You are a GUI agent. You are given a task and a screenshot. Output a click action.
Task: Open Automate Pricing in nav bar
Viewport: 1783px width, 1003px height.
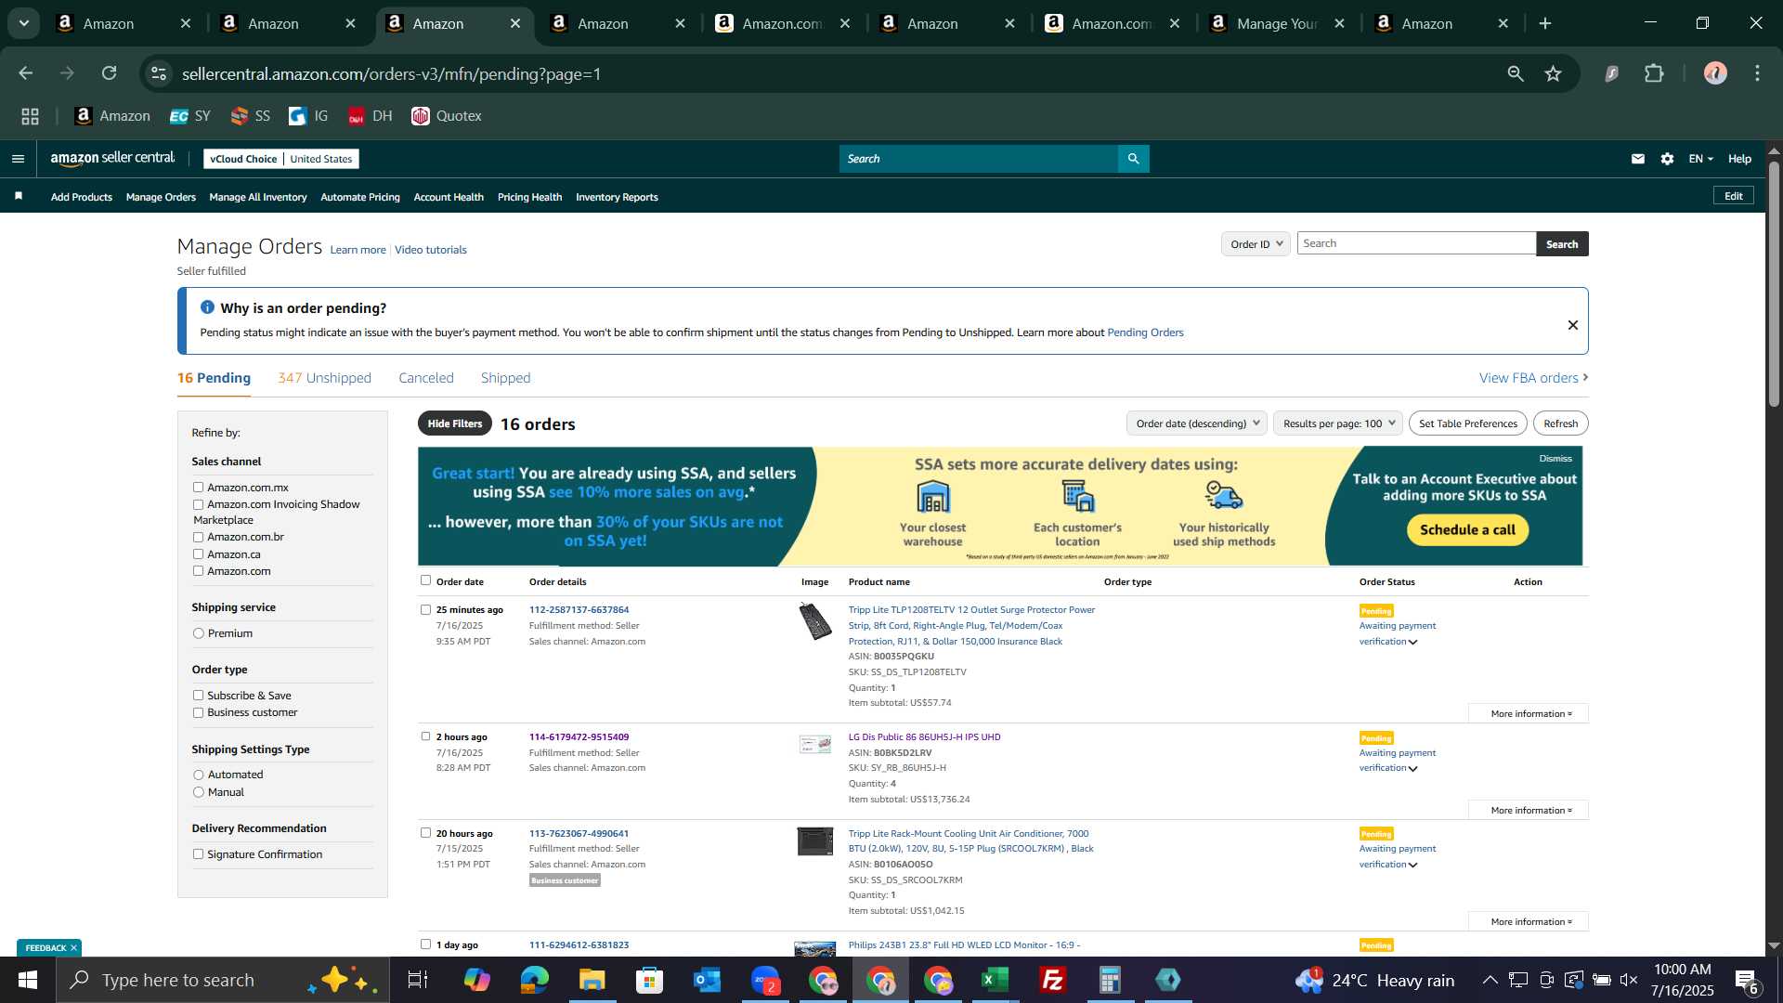[x=360, y=197]
